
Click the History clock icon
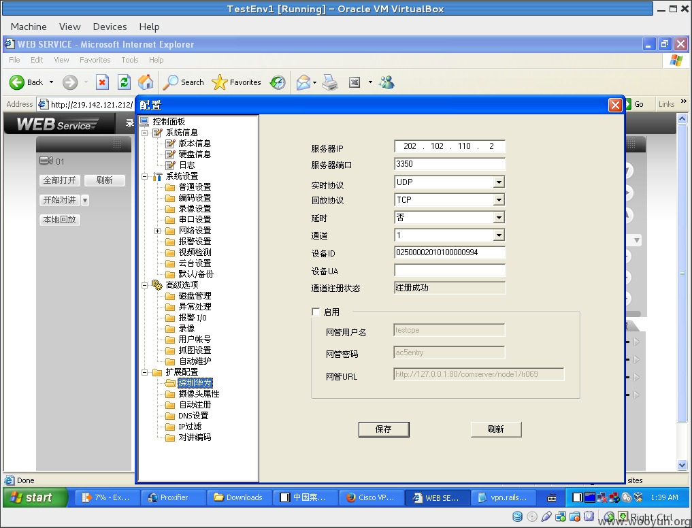coord(278,82)
